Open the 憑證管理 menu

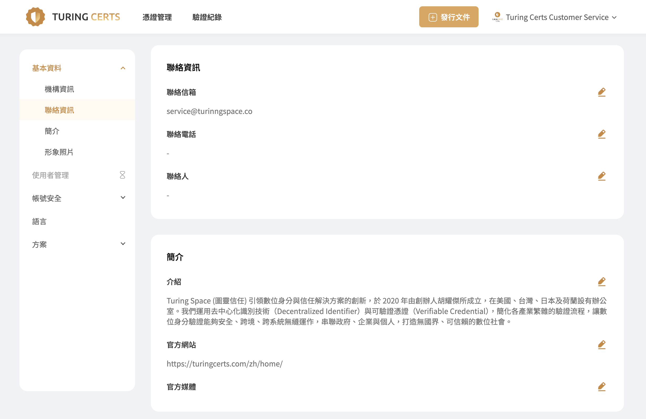(x=157, y=17)
